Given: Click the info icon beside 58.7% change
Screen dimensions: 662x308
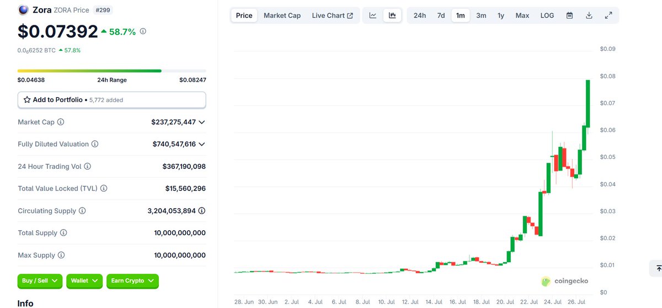Looking at the screenshot, I should point(143,31).
